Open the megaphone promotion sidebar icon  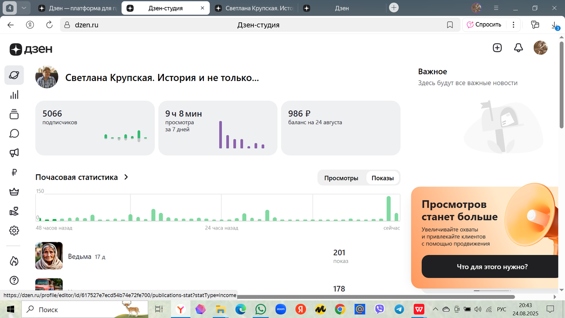pos(14,153)
